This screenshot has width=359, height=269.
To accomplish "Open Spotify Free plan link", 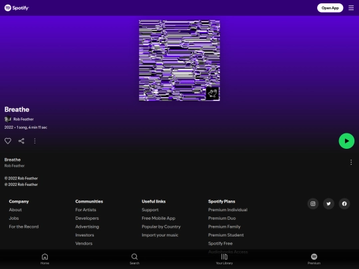I will 220,243.
